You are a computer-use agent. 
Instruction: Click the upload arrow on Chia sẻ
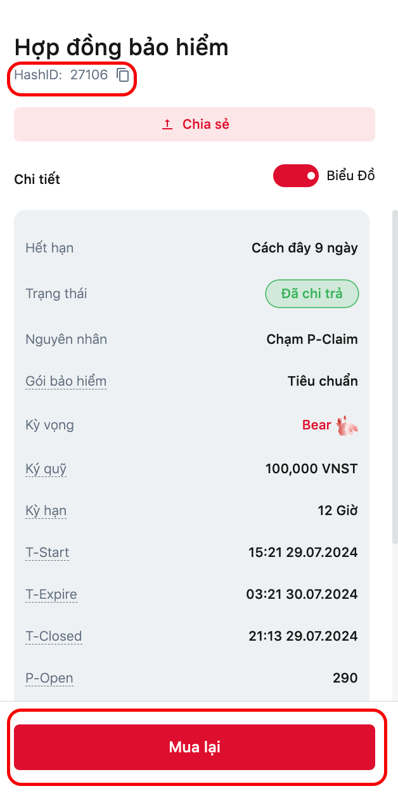click(167, 124)
